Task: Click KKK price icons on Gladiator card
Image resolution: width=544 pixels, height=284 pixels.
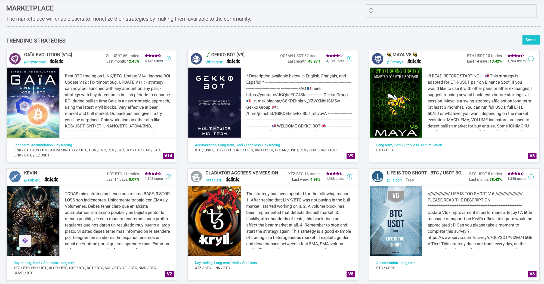Action: 233,179
